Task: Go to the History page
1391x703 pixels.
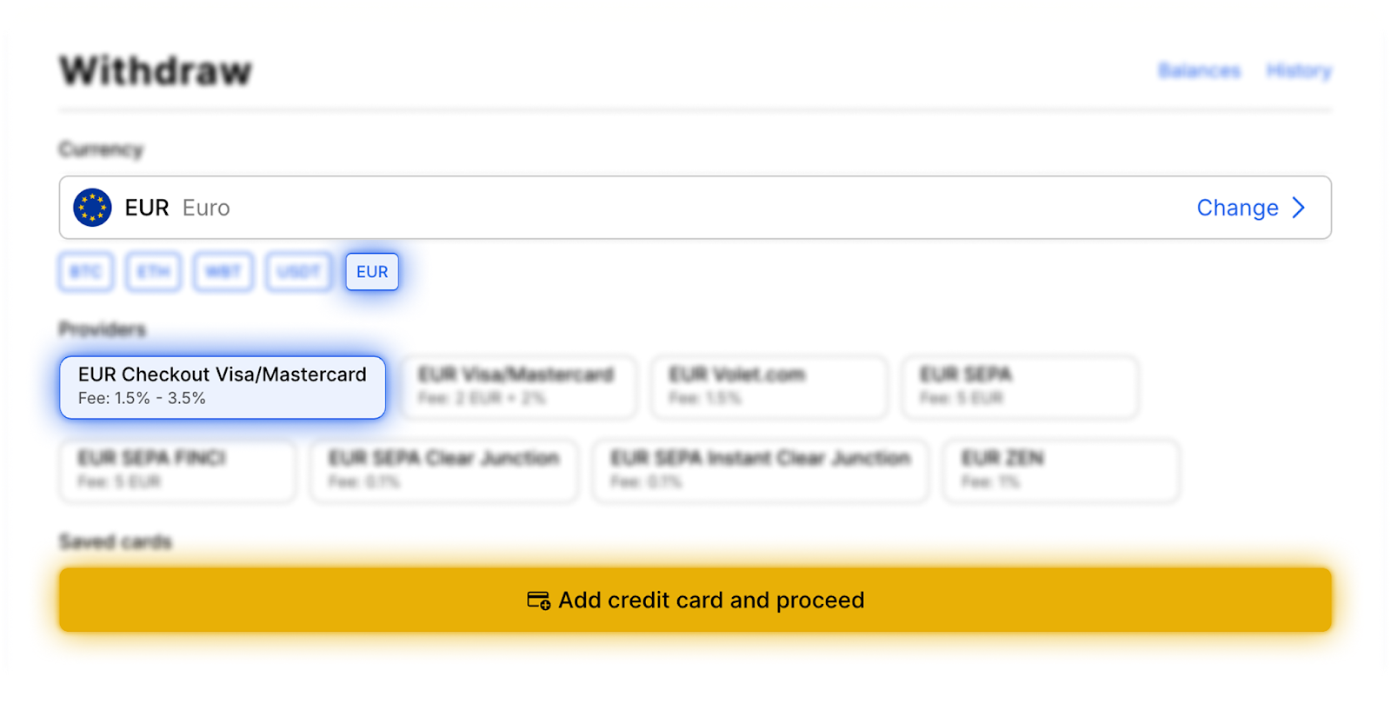Action: [x=1299, y=71]
